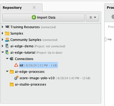Collapse the Connections folder
The width and height of the screenshot is (114, 106).
point(7,59)
